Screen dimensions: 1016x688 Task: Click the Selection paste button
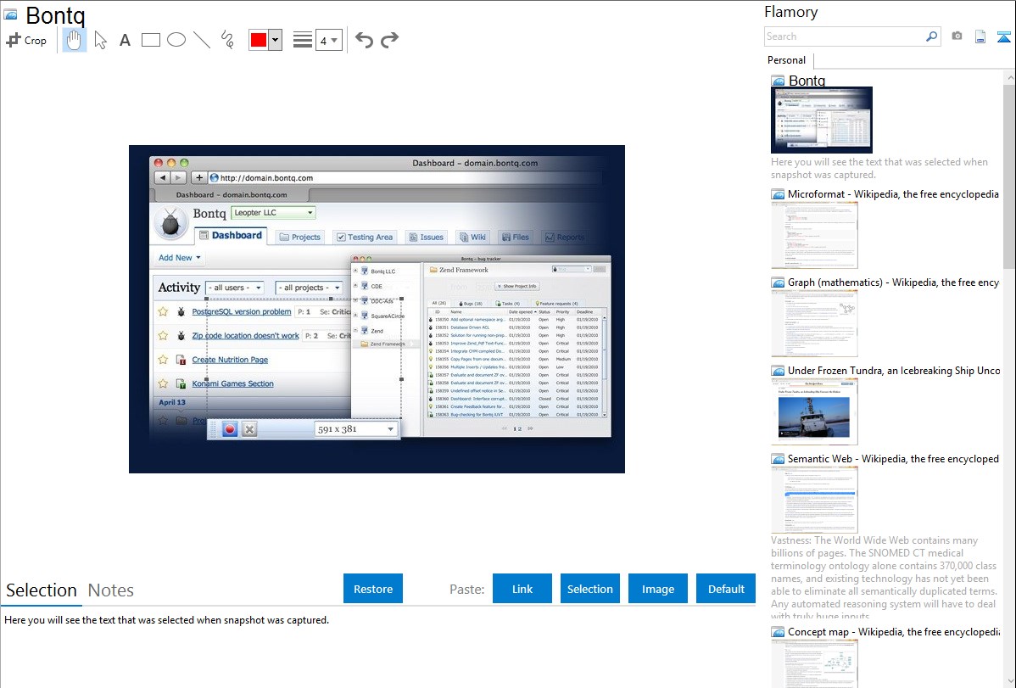(589, 589)
